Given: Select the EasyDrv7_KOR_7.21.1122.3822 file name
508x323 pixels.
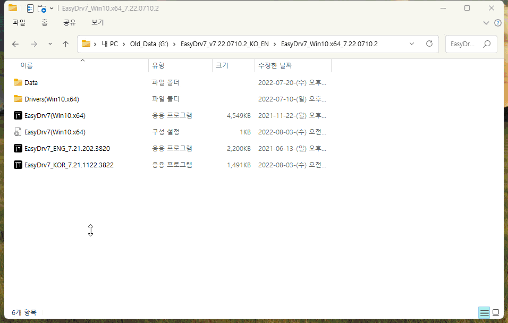Looking at the screenshot, I should pos(69,165).
